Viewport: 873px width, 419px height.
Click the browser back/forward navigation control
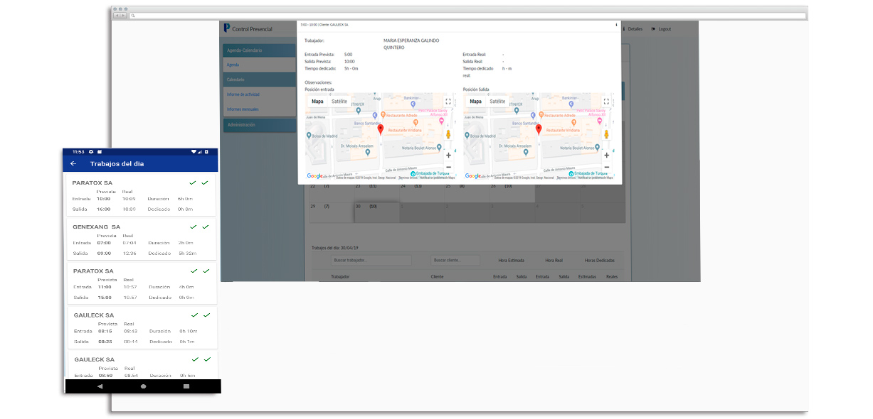(120, 15)
